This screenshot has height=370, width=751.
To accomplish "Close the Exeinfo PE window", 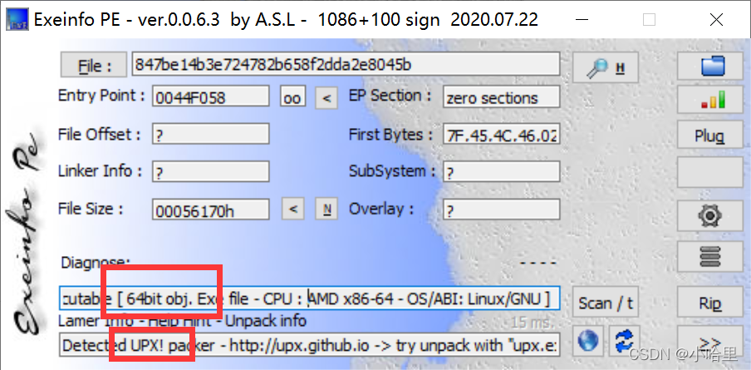I will (716, 20).
